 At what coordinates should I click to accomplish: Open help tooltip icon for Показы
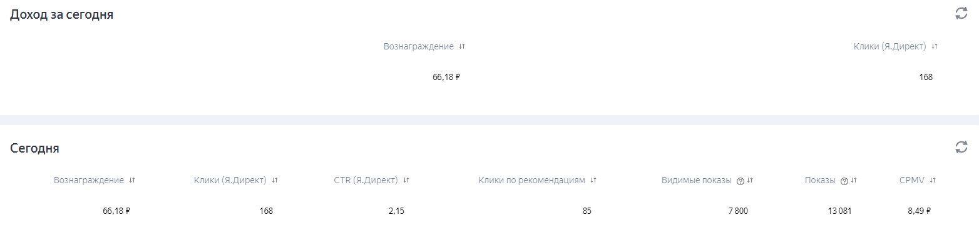coord(844,181)
